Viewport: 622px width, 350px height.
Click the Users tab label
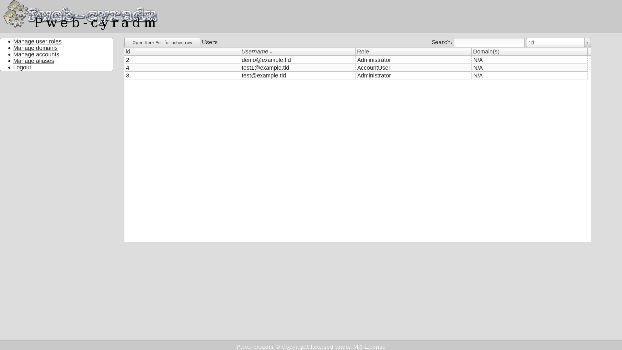click(x=210, y=42)
